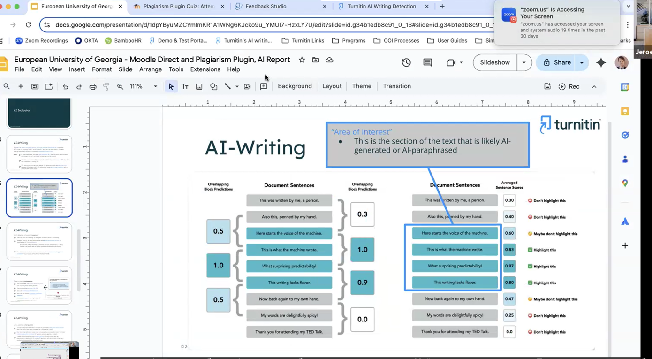This screenshot has width=652, height=359.
Task: Click the insert shape icon
Action: click(214, 86)
